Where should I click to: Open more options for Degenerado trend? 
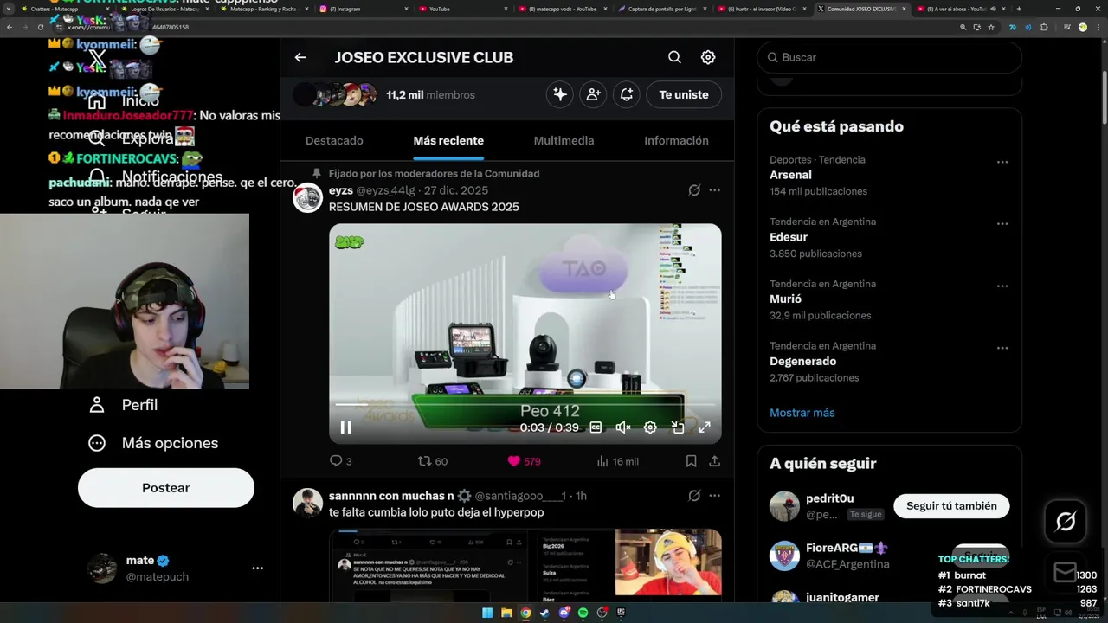pyautogui.click(x=1002, y=348)
